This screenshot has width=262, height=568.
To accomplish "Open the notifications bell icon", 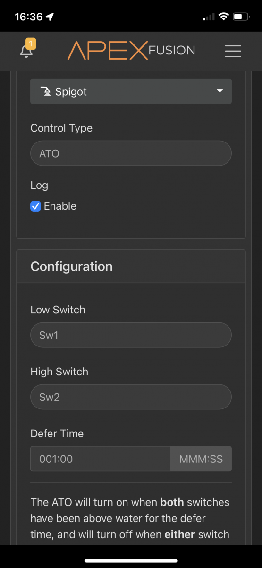I will (x=27, y=51).
